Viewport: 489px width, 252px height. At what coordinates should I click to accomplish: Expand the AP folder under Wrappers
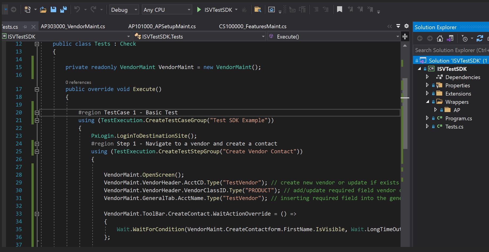(435, 110)
